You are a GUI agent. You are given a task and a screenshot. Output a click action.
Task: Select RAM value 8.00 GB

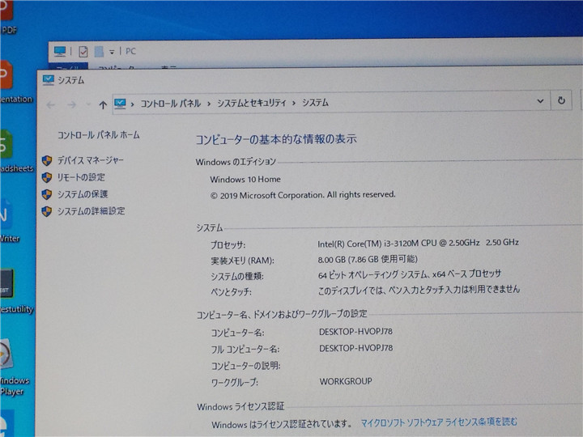point(368,259)
